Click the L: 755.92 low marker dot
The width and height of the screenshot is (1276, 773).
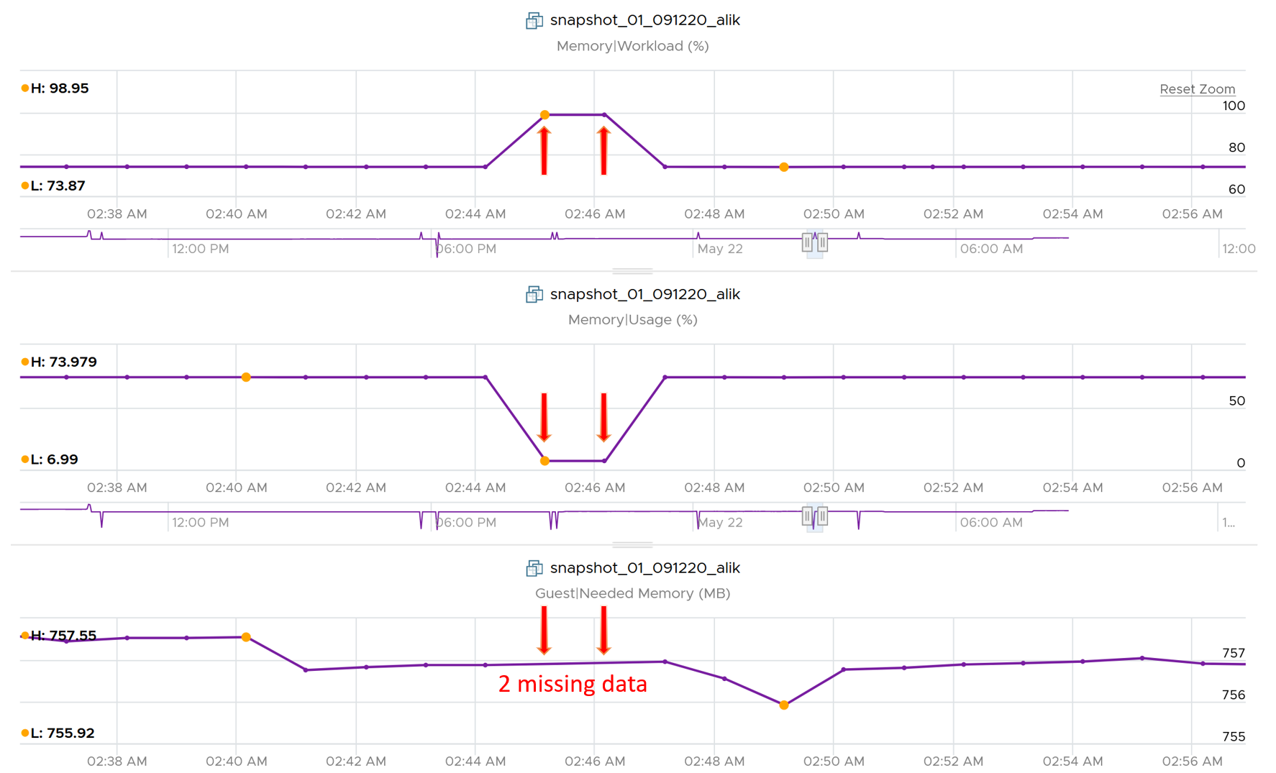pyautogui.click(x=25, y=733)
